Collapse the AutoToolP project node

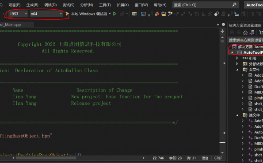(x=232, y=52)
